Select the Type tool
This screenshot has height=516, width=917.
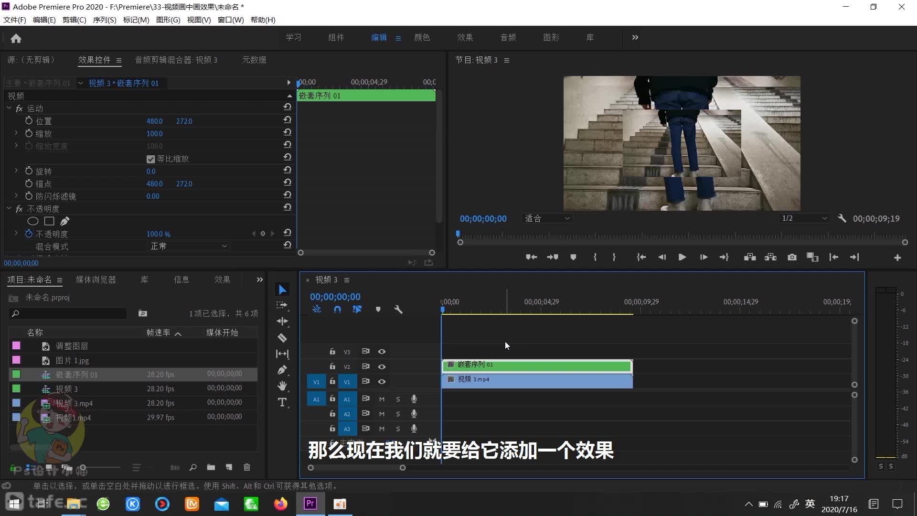click(282, 402)
